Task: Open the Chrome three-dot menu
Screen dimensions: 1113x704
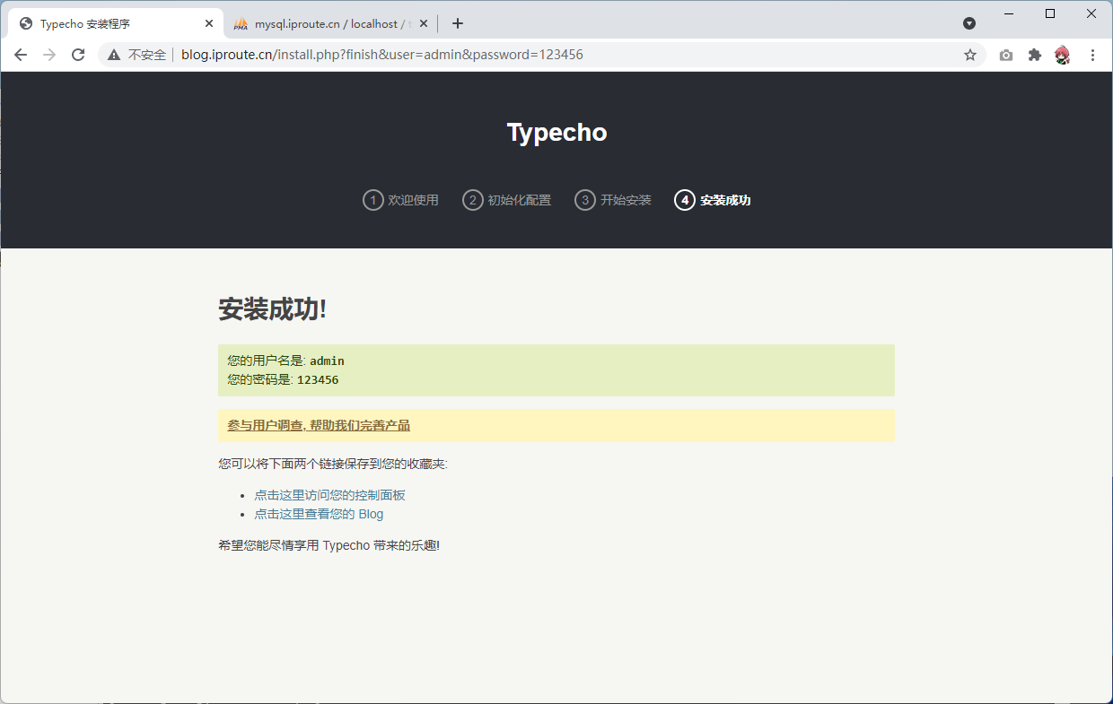Action: [x=1092, y=55]
